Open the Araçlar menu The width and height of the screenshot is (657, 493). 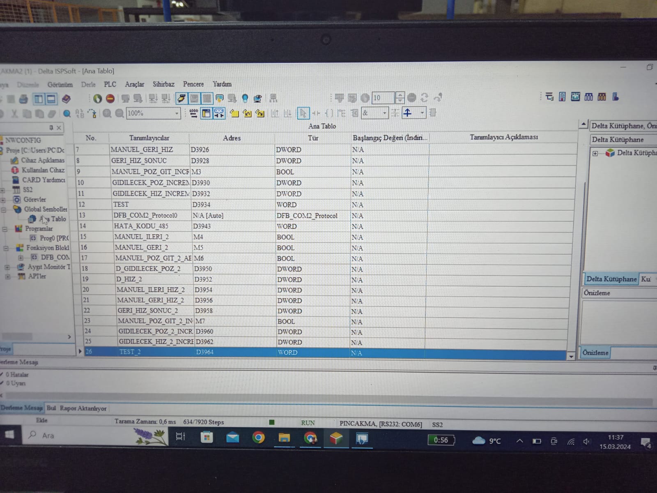click(x=135, y=84)
